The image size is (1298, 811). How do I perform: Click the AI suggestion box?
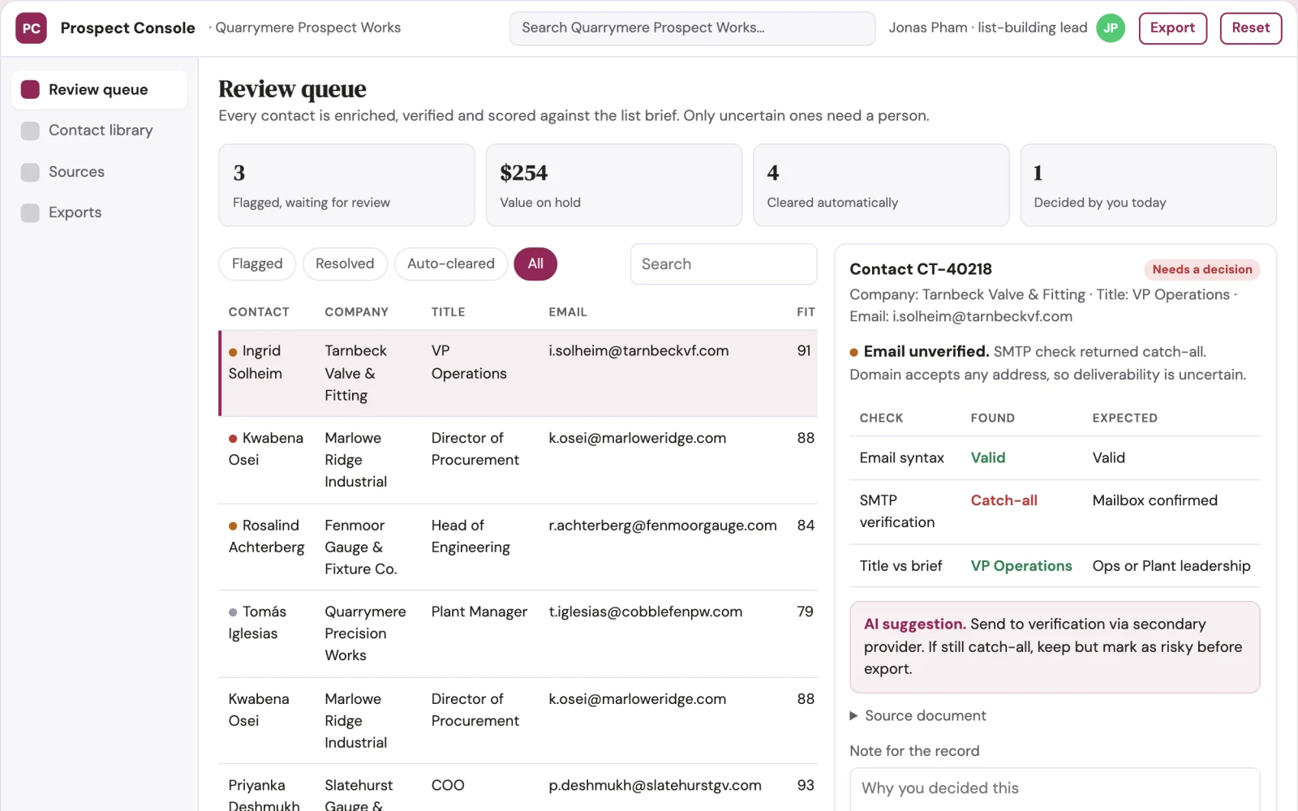coord(1055,647)
